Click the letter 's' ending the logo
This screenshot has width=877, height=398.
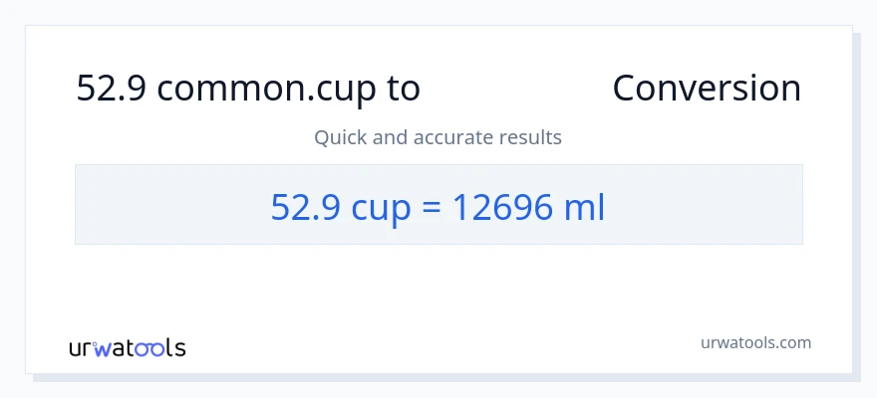(x=179, y=349)
